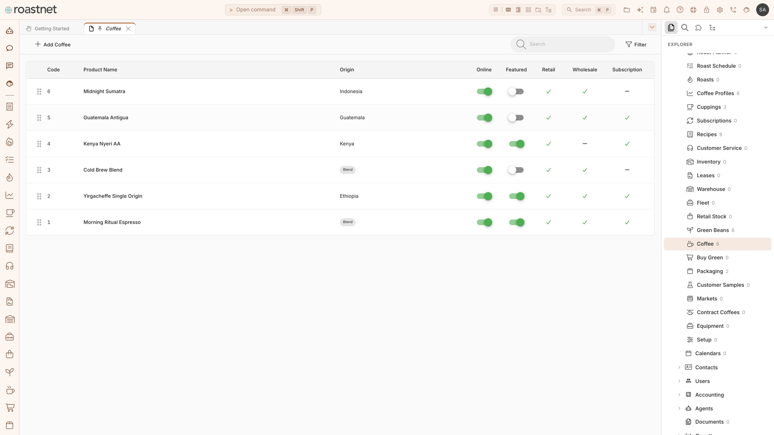Open the tab list dropdown chevron

(x=652, y=27)
